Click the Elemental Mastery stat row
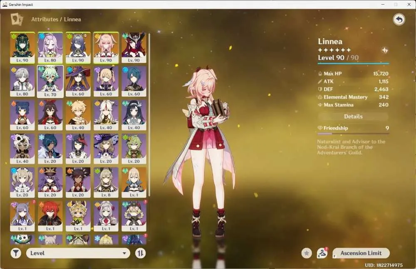Screen dimensions: 416x269 (x=353, y=97)
